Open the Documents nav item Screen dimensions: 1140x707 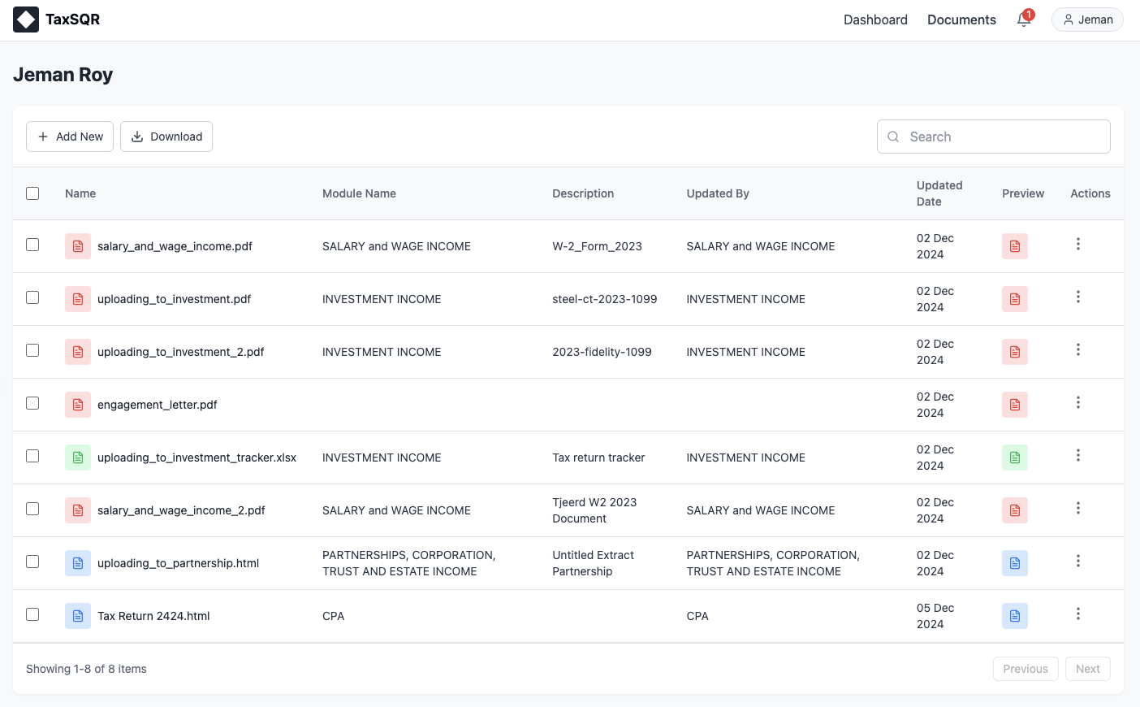961,20
